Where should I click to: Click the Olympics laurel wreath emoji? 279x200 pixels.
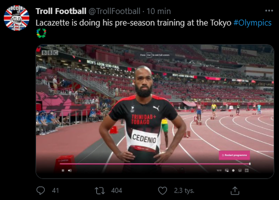(41, 33)
